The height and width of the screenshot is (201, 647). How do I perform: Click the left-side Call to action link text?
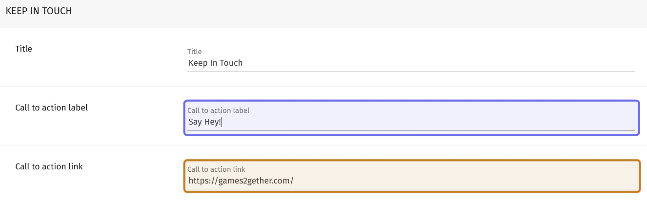coord(49,166)
